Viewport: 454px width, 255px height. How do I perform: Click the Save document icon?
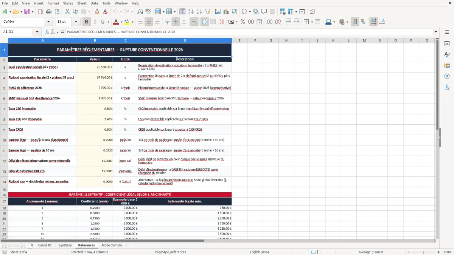[x=27, y=12]
